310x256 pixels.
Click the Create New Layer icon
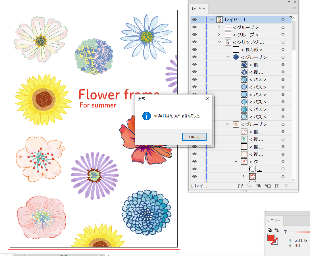tap(277, 186)
